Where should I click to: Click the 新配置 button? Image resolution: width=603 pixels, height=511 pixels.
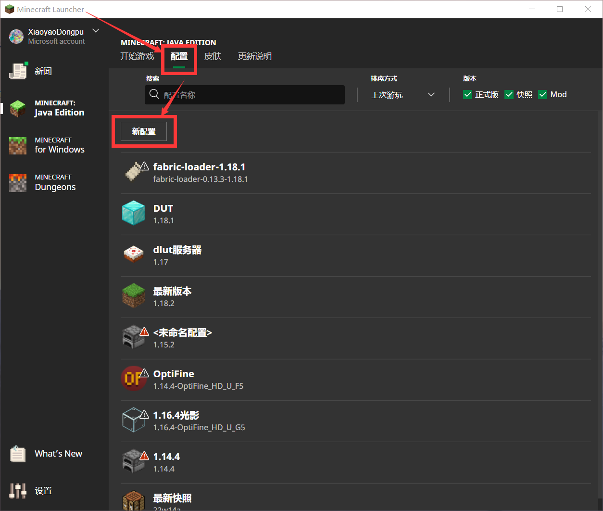144,131
